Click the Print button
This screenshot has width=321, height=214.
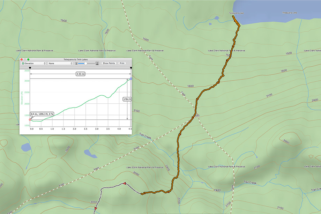(122, 63)
